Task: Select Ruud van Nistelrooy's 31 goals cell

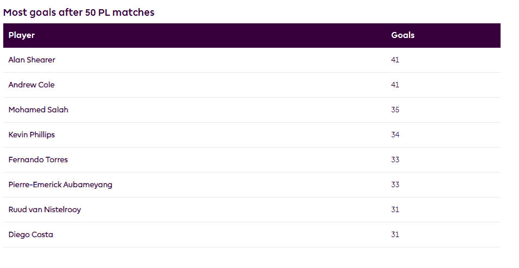Action: tap(395, 209)
